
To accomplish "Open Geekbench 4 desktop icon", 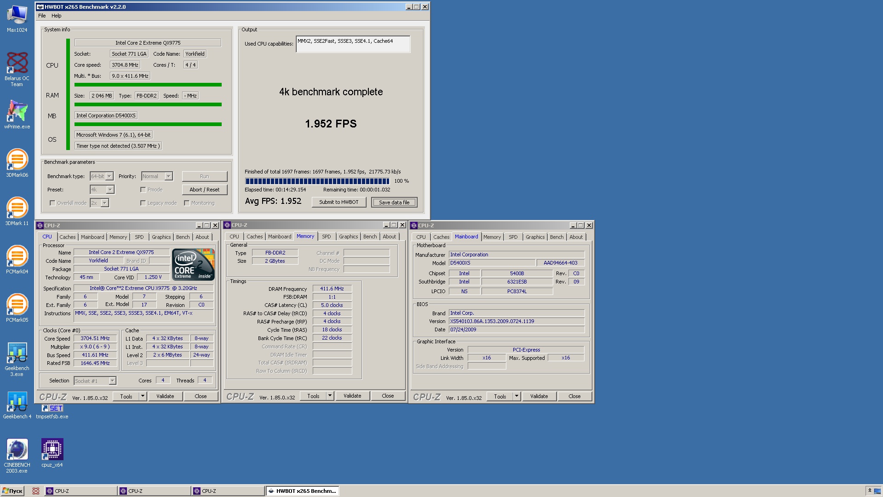I will (x=17, y=405).
